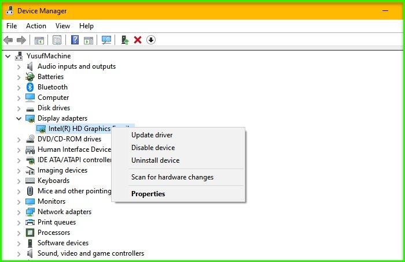This screenshot has height=262, width=405.
Task: Expand the Disk drives category
Action: tap(19, 108)
